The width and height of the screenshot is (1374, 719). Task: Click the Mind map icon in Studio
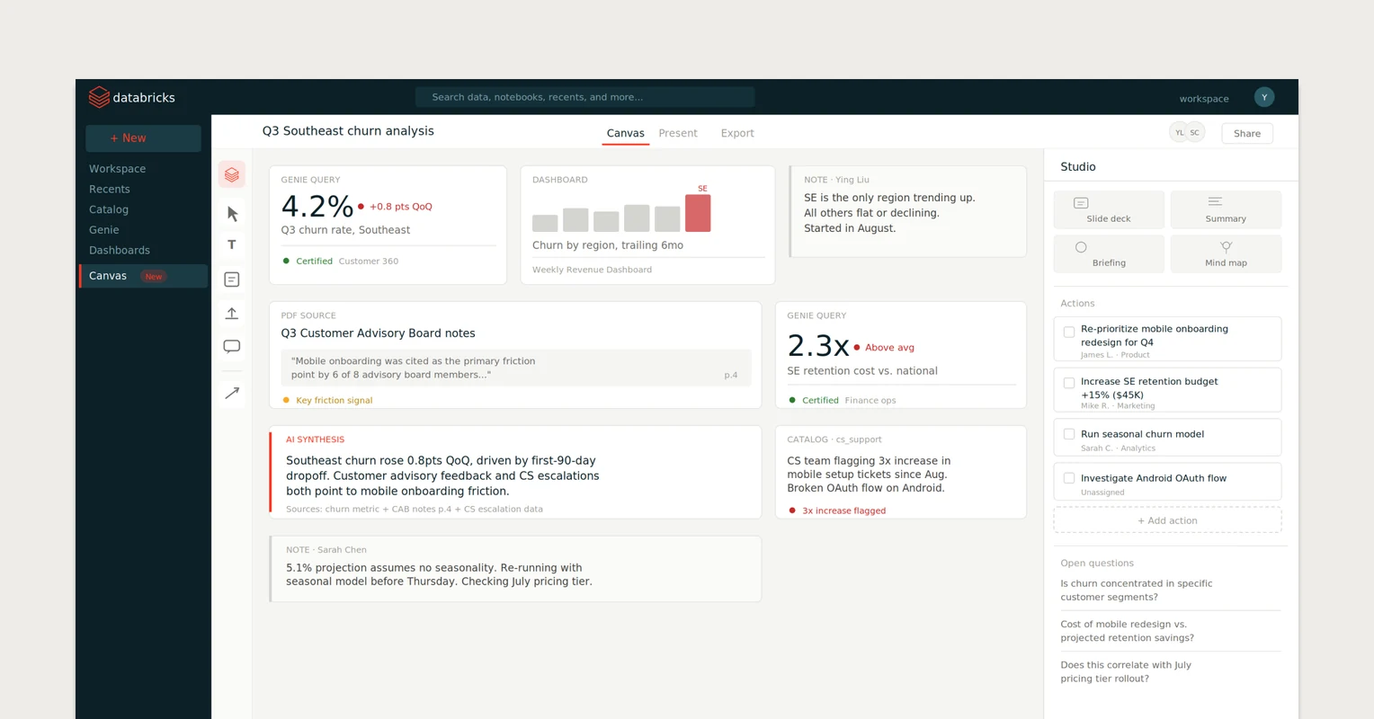pyautogui.click(x=1226, y=246)
